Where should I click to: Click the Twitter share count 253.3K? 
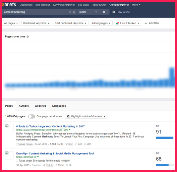[50, 165]
